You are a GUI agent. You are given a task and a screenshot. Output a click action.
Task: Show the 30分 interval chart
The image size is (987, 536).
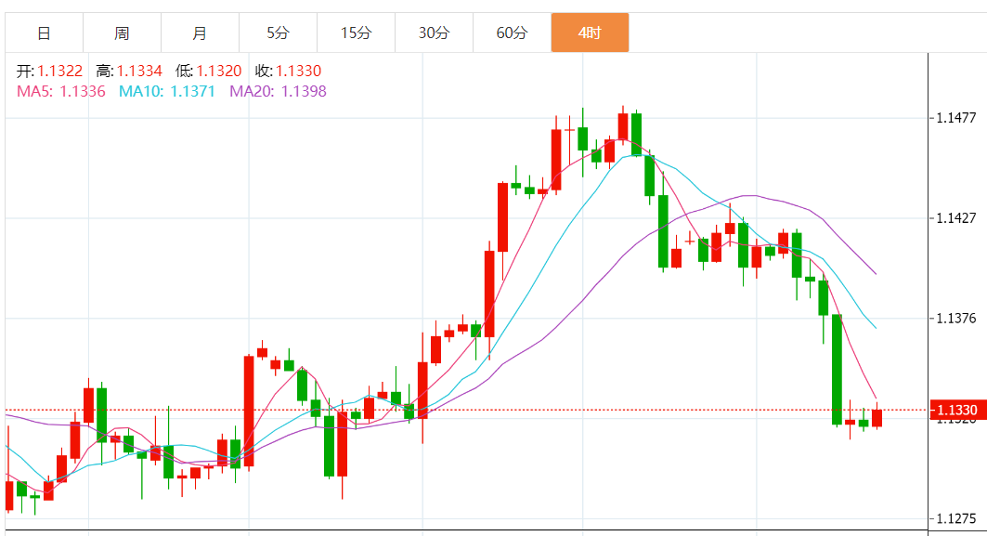[434, 33]
